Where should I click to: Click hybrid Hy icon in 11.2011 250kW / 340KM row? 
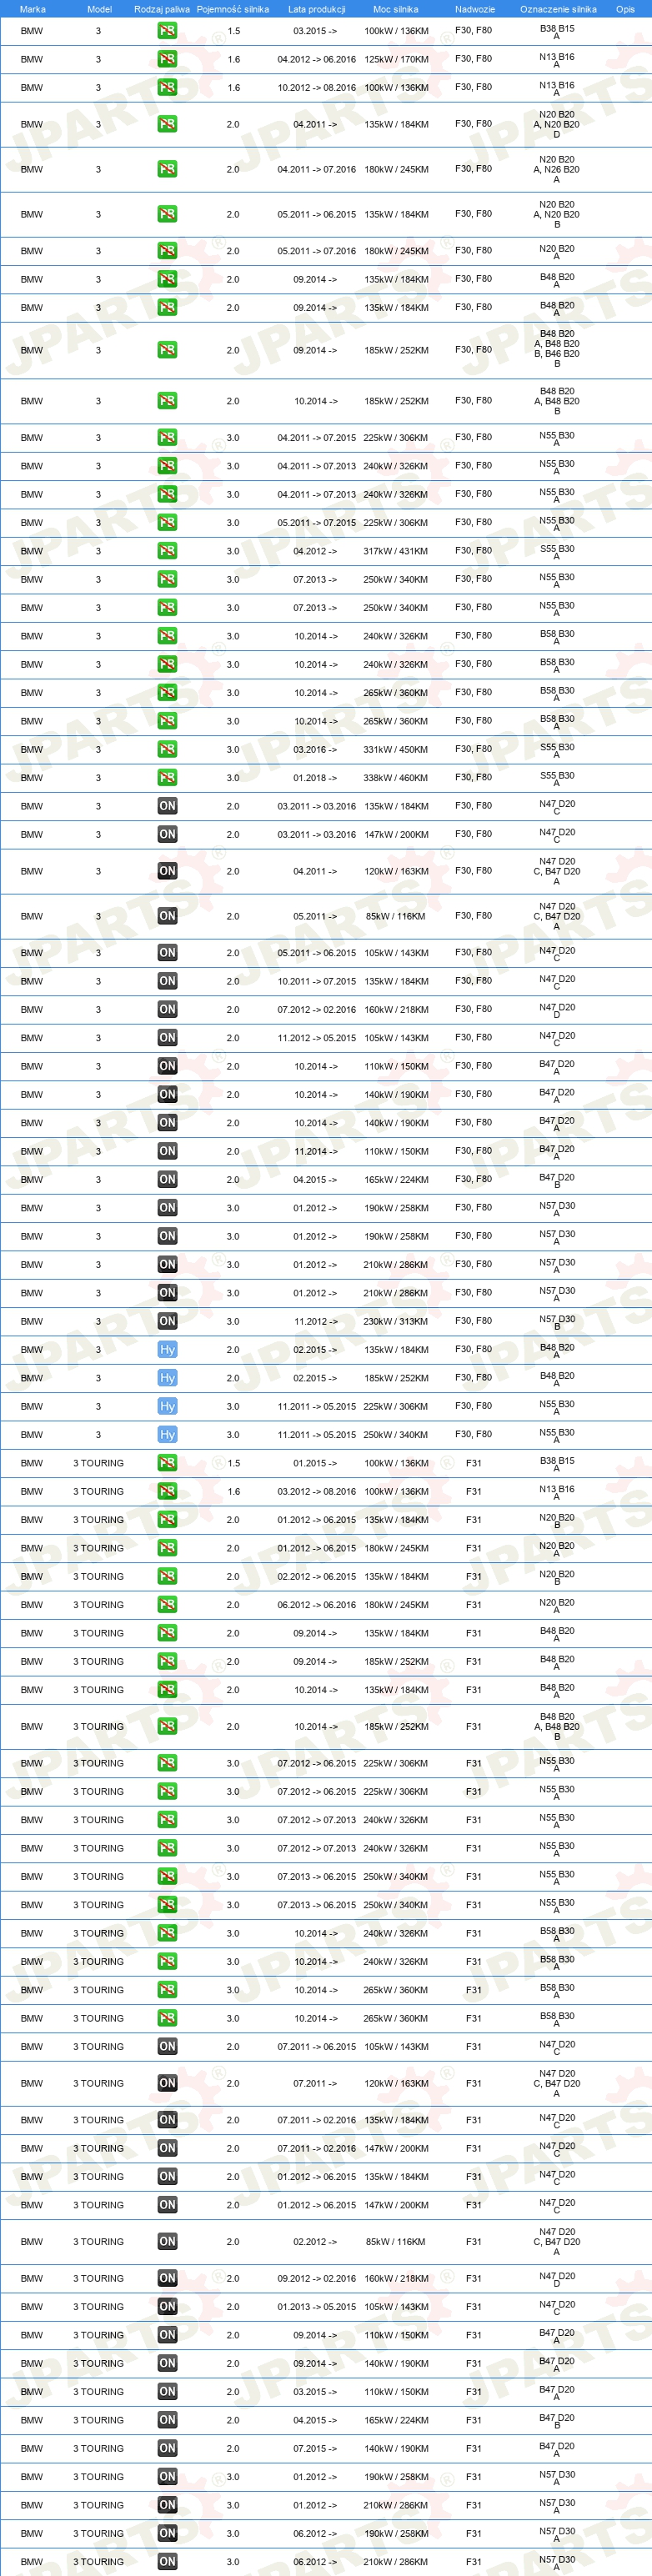click(x=167, y=1434)
